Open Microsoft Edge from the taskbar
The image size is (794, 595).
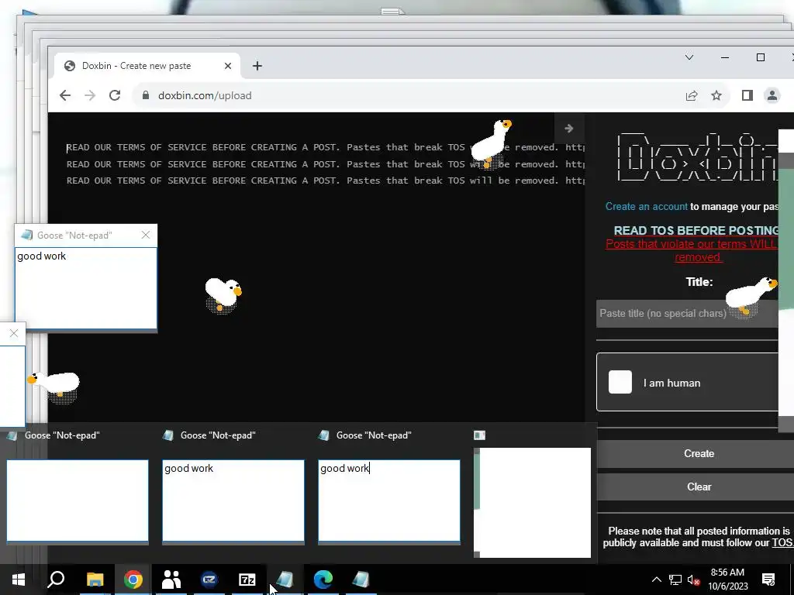coord(323,580)
